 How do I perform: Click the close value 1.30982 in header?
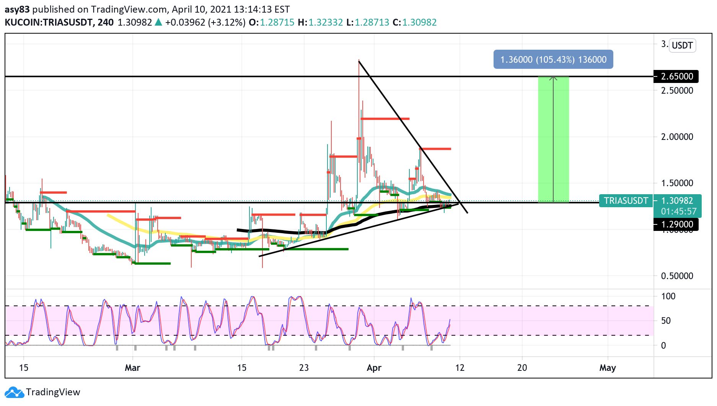[419, 22]
